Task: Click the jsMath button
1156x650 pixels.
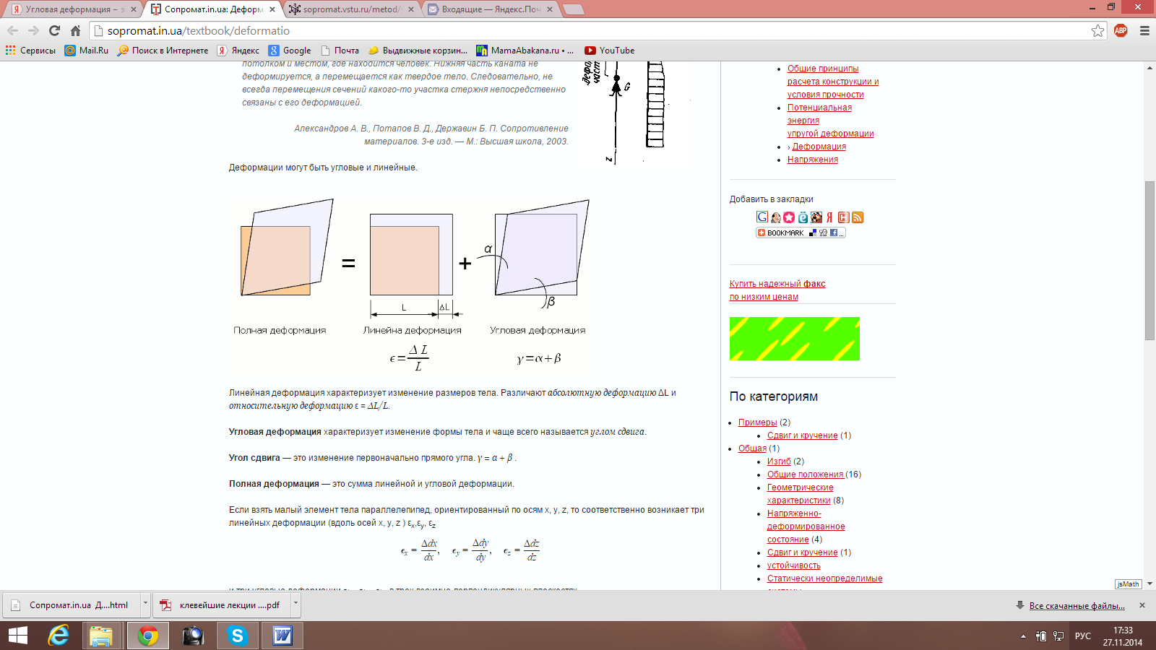Action: click(x=1128, y=584)
